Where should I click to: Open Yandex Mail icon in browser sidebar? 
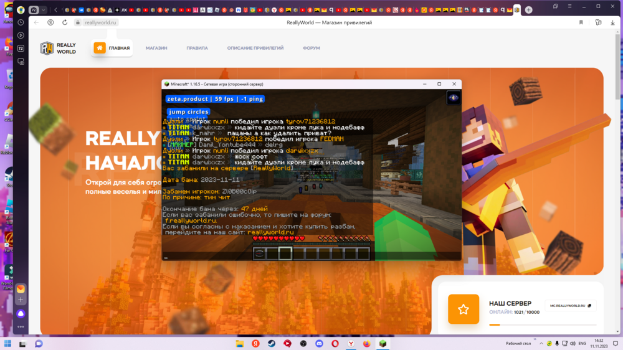click(x=21, y=289)
